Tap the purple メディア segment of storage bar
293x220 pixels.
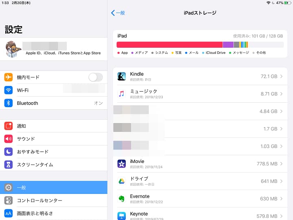click(x=228, y=45)
